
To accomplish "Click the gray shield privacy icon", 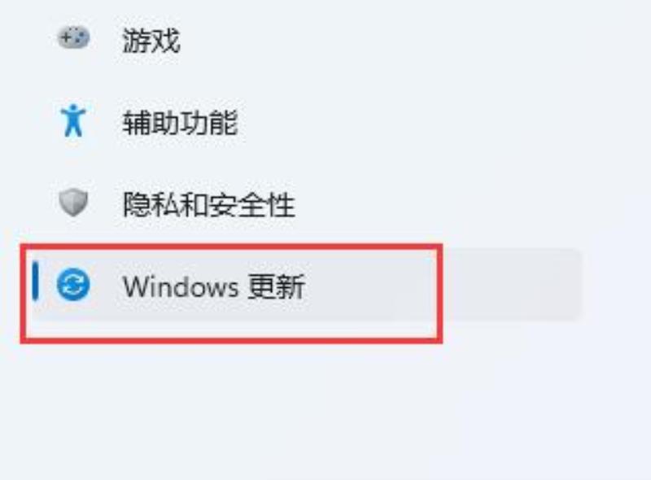I will click(x=73, y=203).
